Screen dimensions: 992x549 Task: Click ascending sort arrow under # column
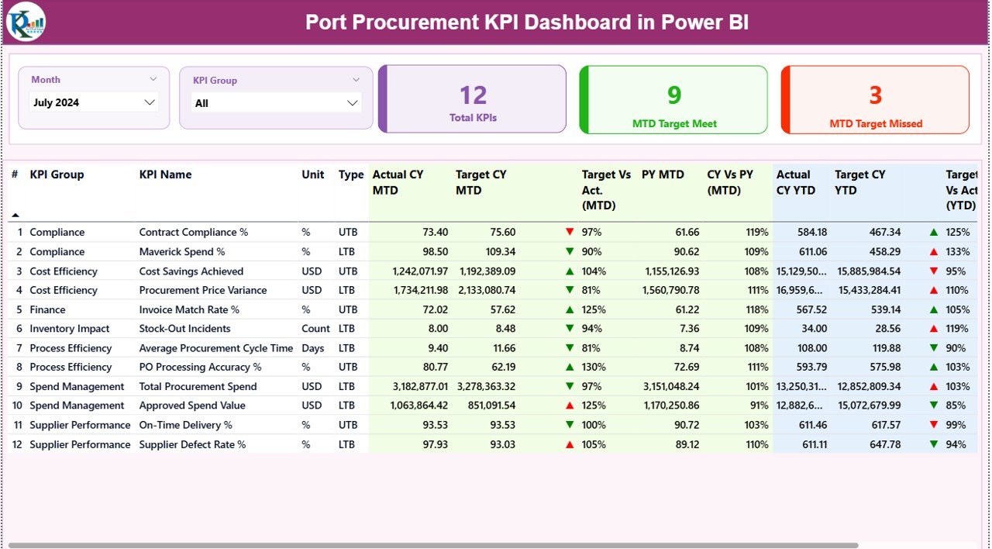point(16,214)
